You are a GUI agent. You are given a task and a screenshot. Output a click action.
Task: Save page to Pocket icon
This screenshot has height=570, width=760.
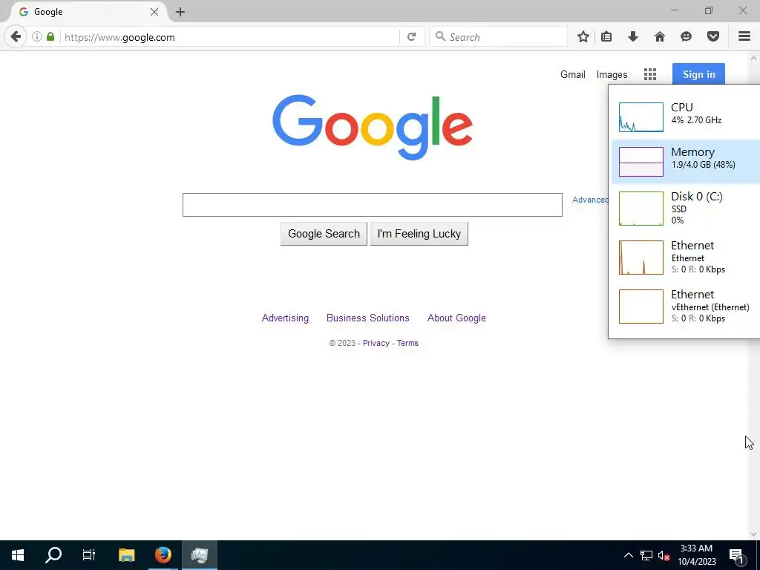coord(713,37)
